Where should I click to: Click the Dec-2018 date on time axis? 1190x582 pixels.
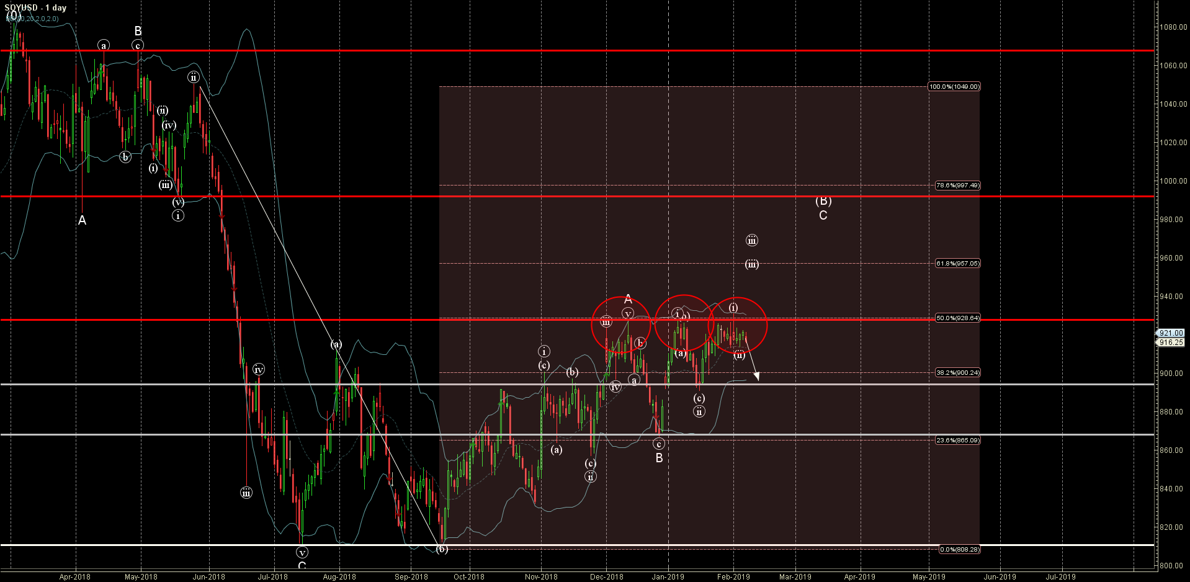(x=606, y=576)
